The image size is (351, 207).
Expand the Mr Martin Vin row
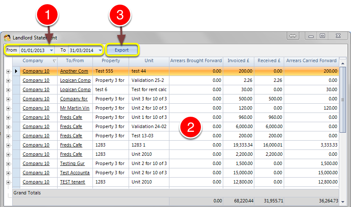tap(8, 108)
